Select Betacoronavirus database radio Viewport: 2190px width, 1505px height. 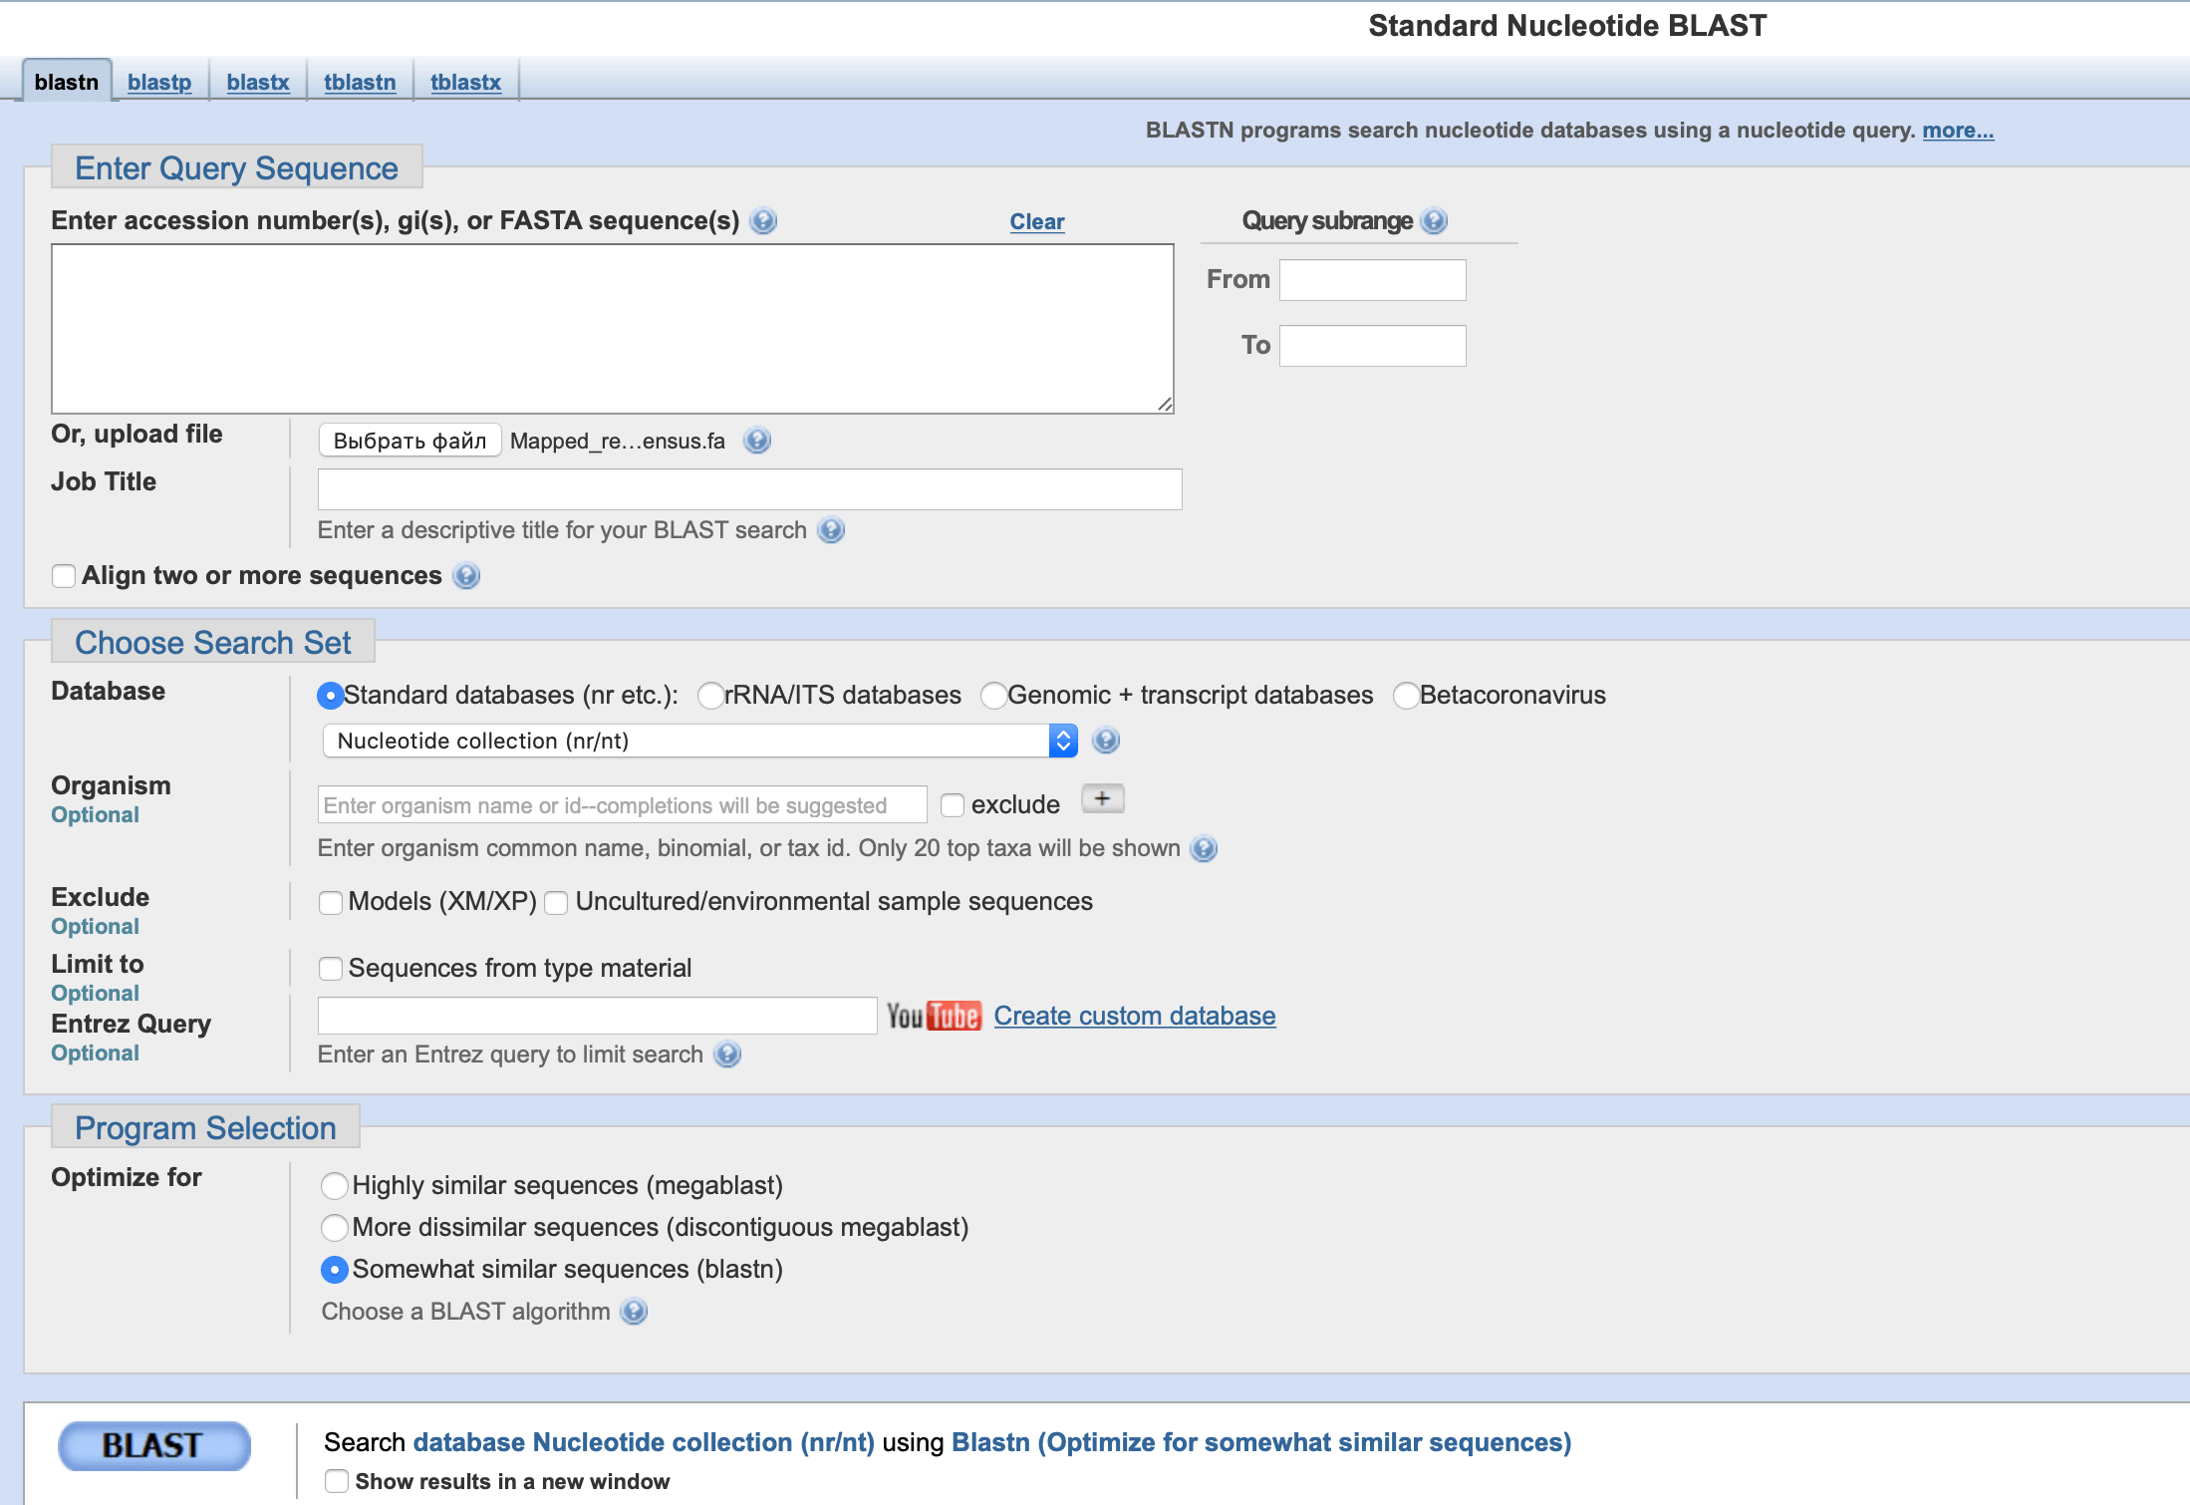pyautogui.click(x=1407, y=696)
